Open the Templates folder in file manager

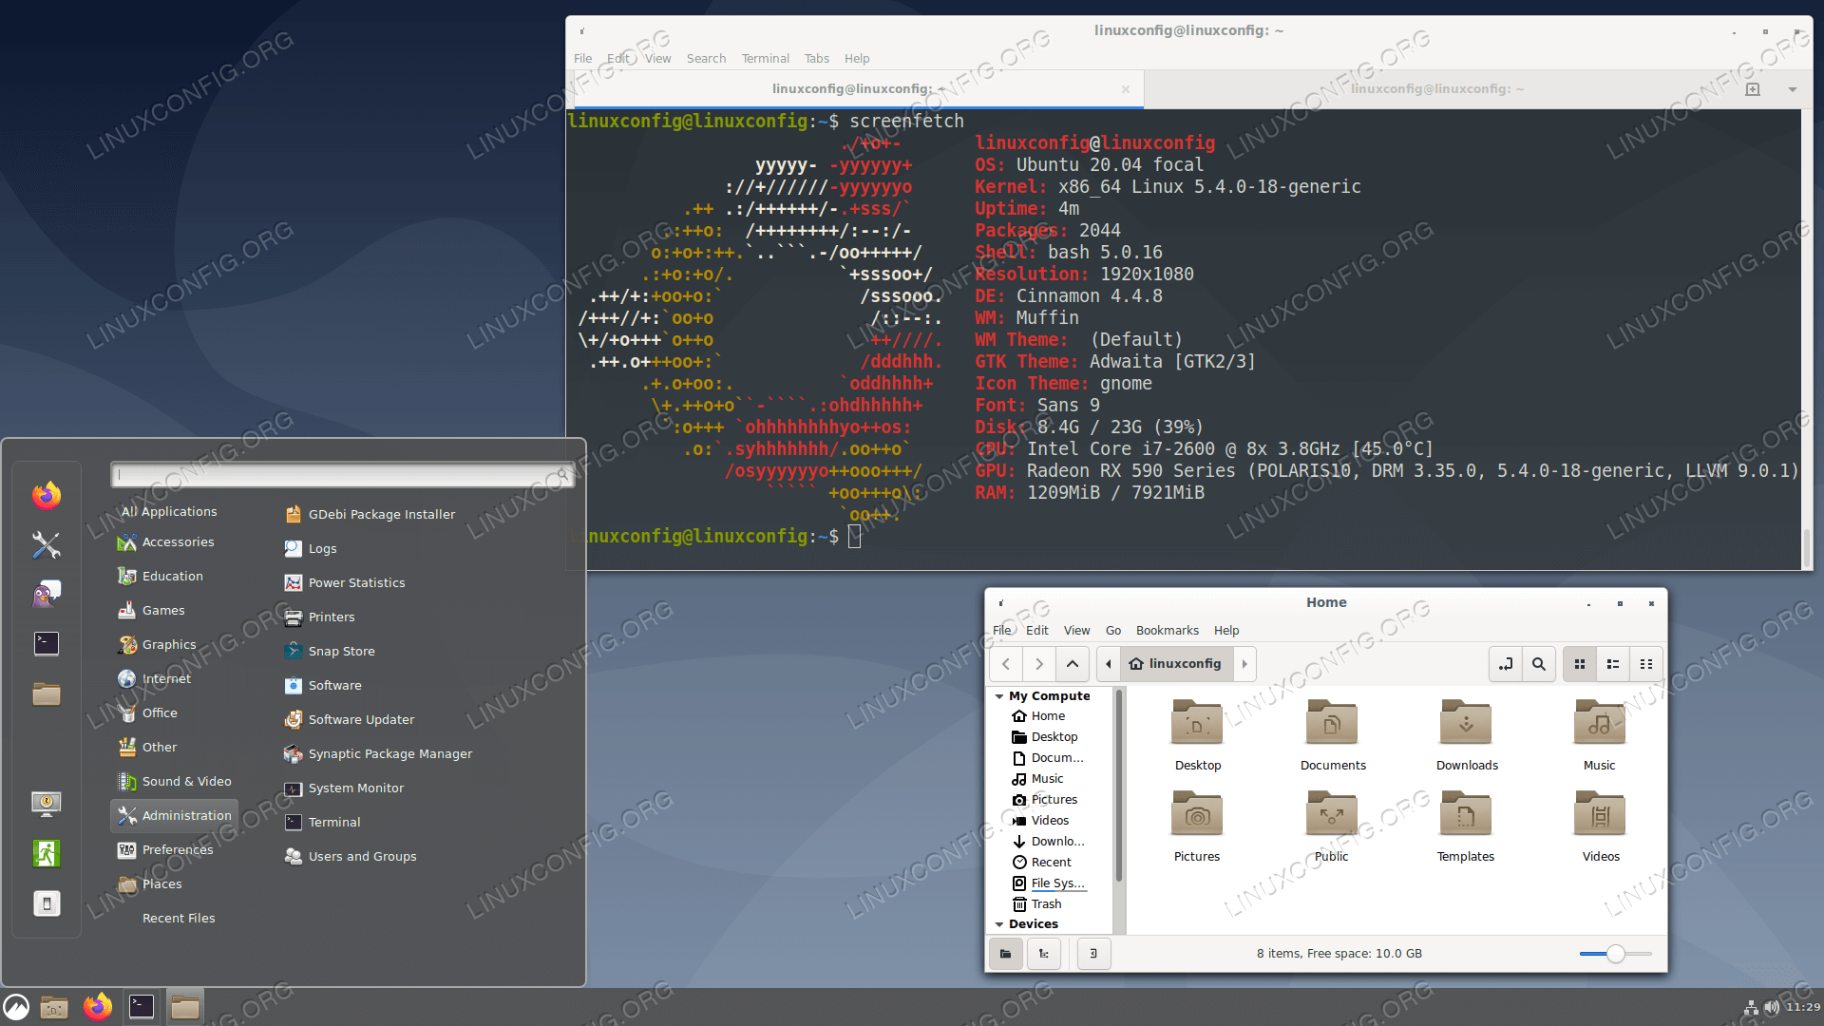(x=1466, y=826)
